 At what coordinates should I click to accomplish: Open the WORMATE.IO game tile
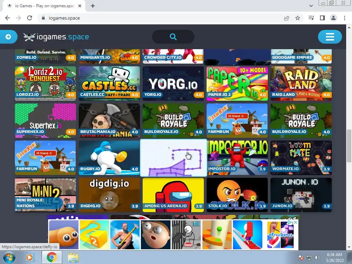(301, 157)
